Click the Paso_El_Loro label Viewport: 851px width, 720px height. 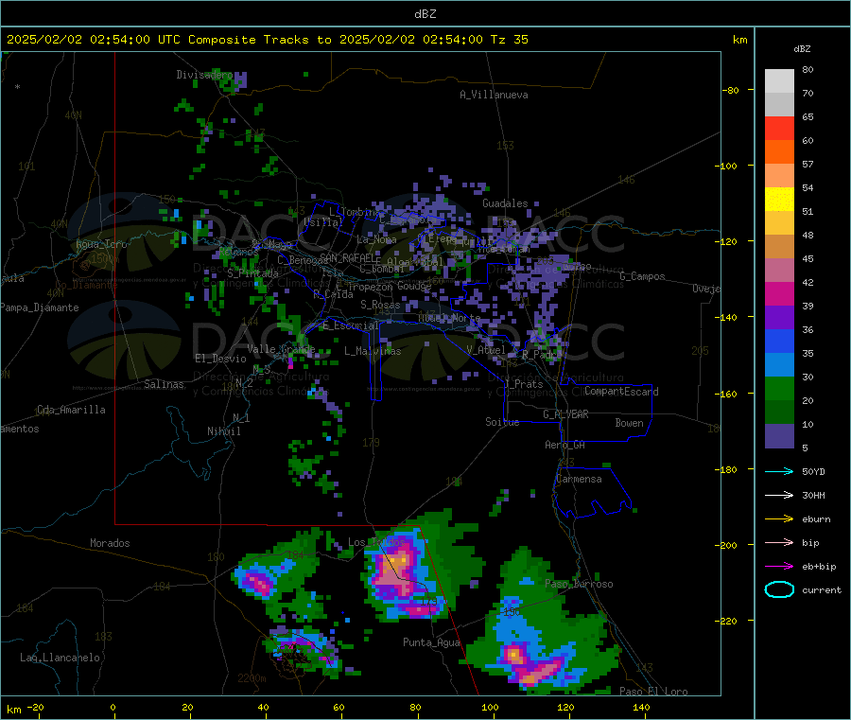pos(653,692)
